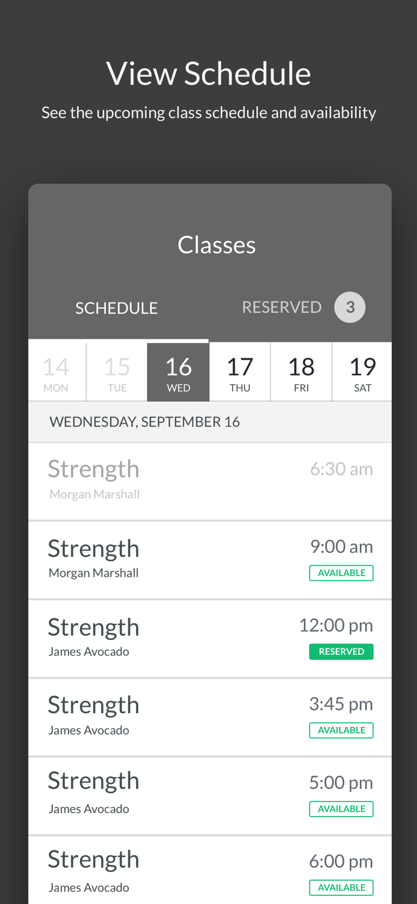Open the 9:00 am Strength class title
Screen dimensions: 417x904
point(93,549)
